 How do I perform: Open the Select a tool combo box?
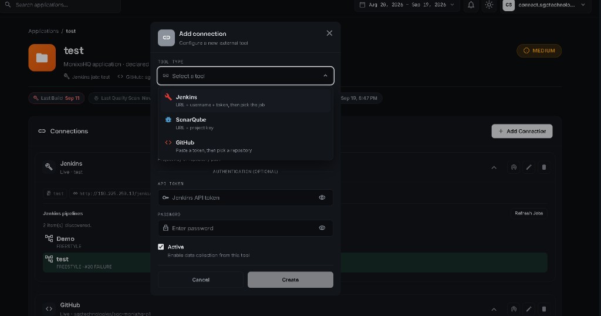[245, 76]
